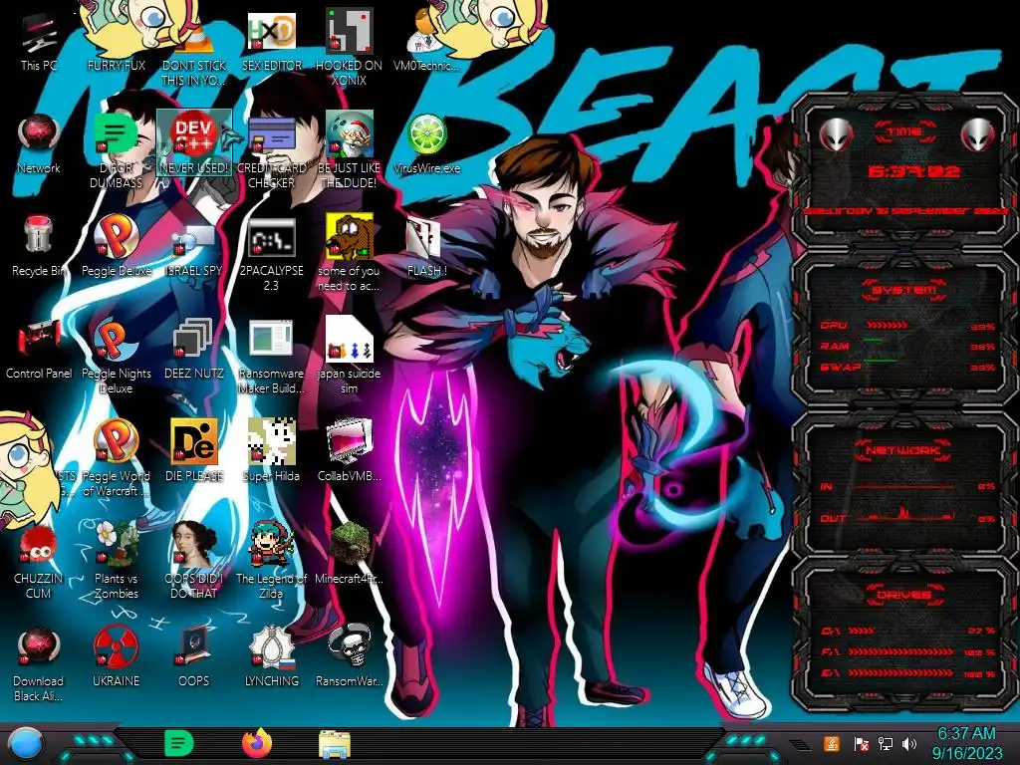The width and height of the screenshot is (1020, 765).
Task: Open the network connection tray icon
Action: tap(886, 743)
